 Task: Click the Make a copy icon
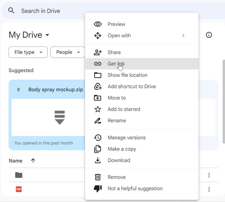pos(98,149)
